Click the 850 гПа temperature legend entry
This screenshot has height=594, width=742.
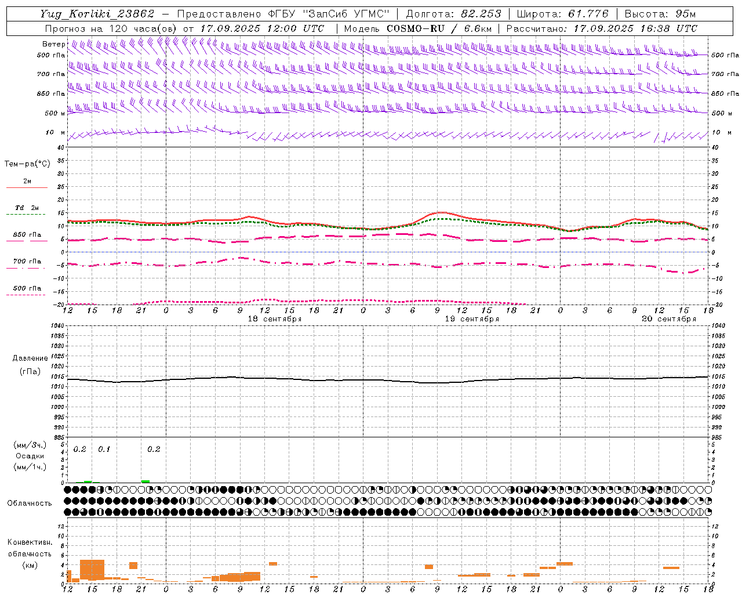[27, 235]
